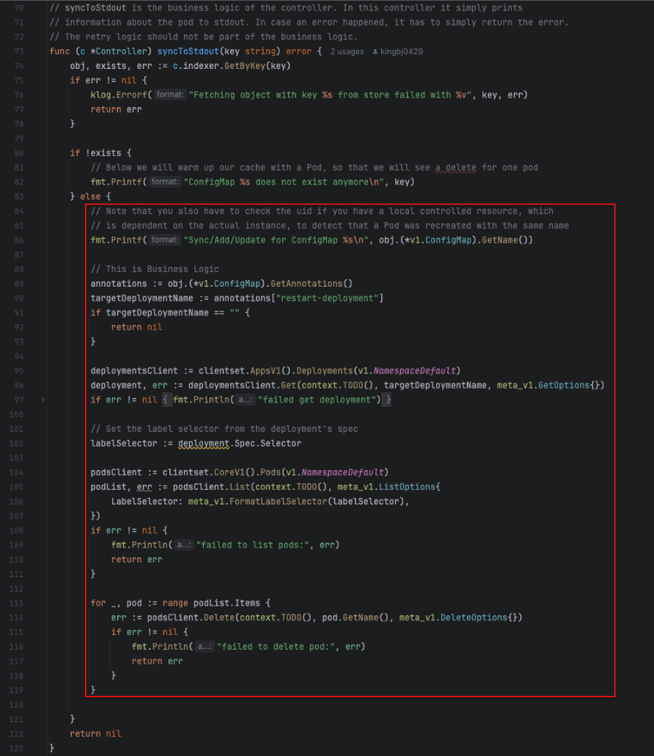Click '!exists' condition on line 80
This screenshot has width=654, height=756.
tap(103, 153)
